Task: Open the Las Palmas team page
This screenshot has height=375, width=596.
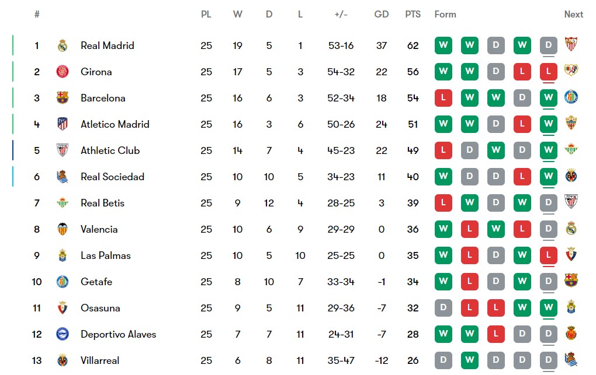Action: point(106,255)
